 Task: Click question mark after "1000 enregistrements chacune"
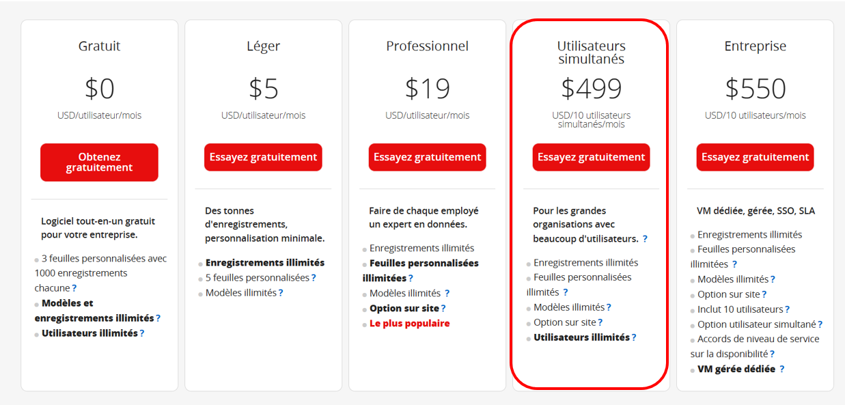pyautogui.click(x=74, y=288)
